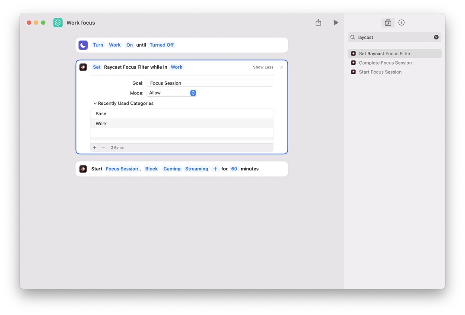Click Show Less on the Focus Filter action

(x=263, y=67)
